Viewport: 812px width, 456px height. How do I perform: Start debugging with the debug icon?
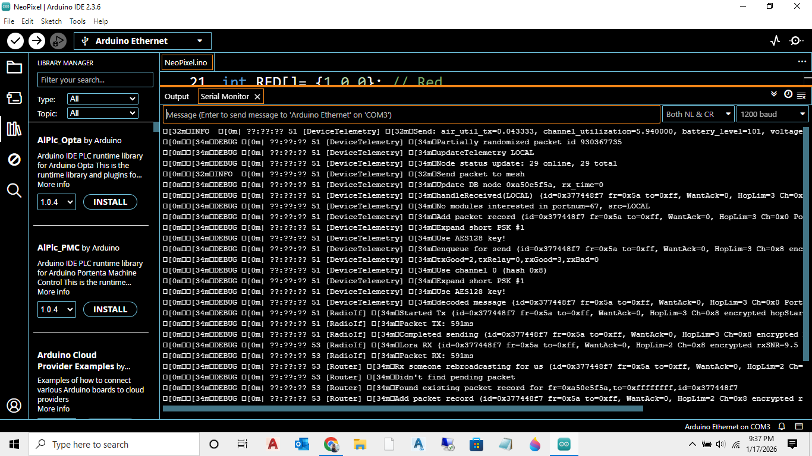tap(58, 41)
